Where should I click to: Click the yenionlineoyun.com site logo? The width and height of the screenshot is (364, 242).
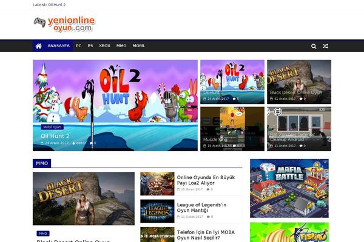click(x=64, y=24)
